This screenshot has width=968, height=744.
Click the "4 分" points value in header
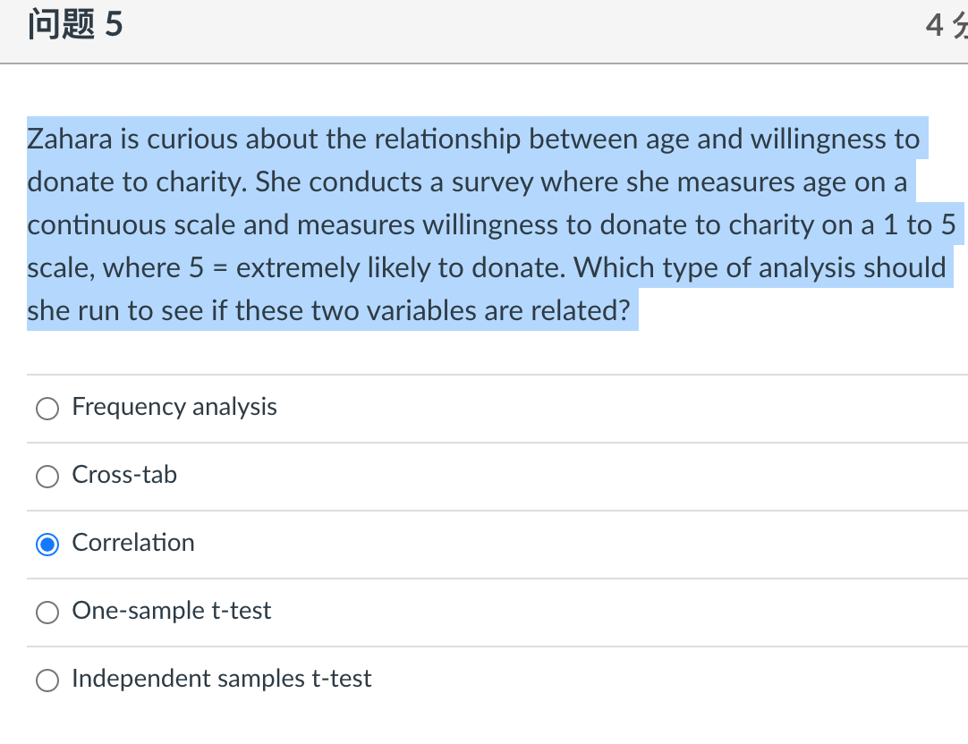(947, 27)
